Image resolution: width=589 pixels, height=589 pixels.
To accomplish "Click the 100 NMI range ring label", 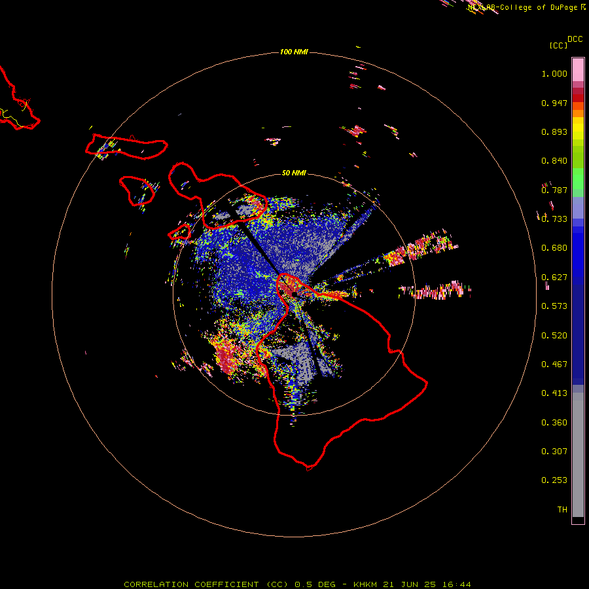I will (x=294, y=52).
